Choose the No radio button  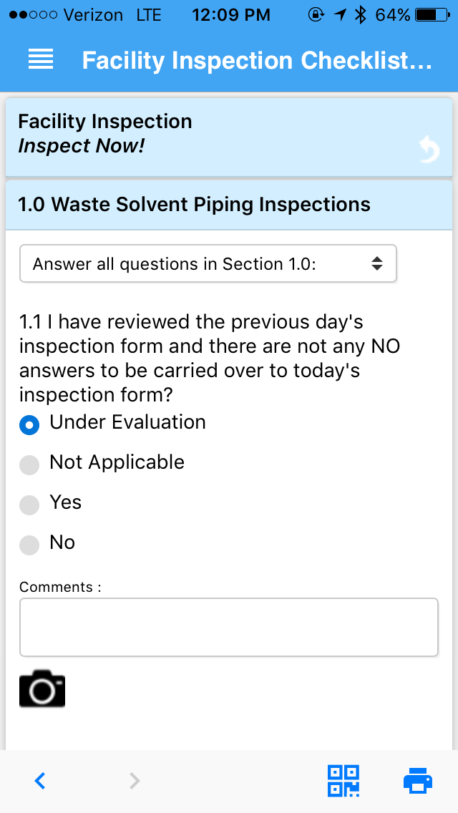[29, 545]
